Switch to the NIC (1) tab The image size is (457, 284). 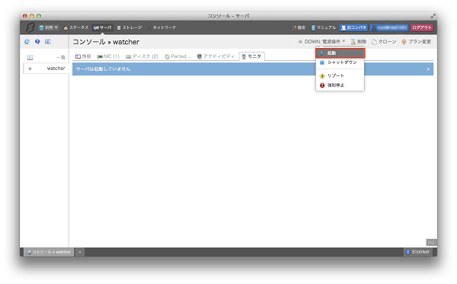108,56
